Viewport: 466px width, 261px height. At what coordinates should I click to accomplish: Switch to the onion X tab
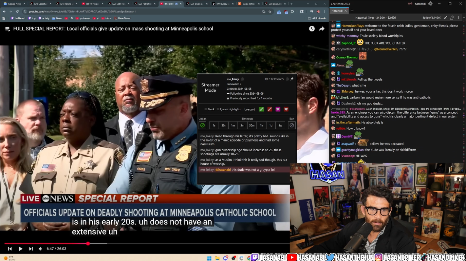pos(197,4)
